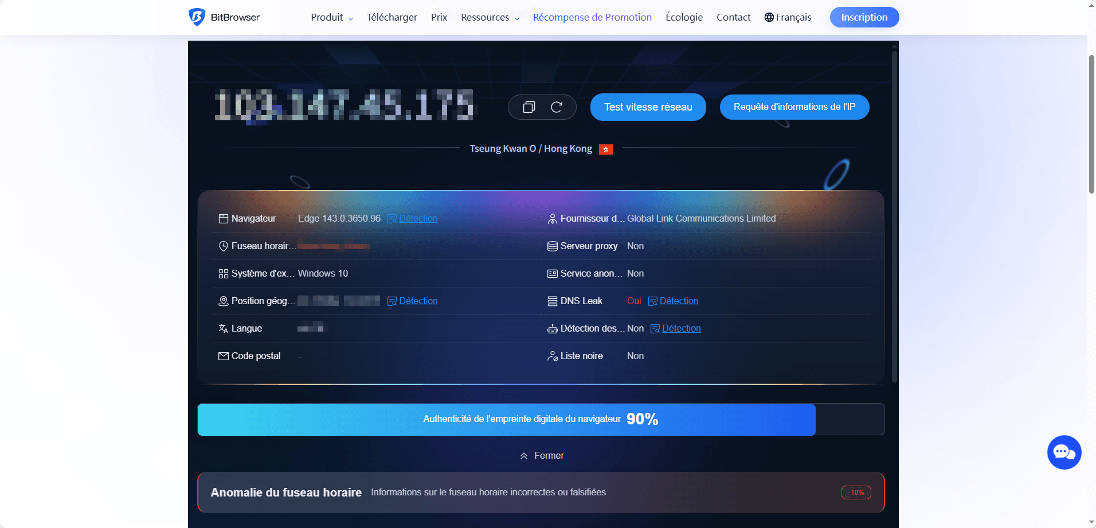Open the Détection link for DNS Leak

679,301
